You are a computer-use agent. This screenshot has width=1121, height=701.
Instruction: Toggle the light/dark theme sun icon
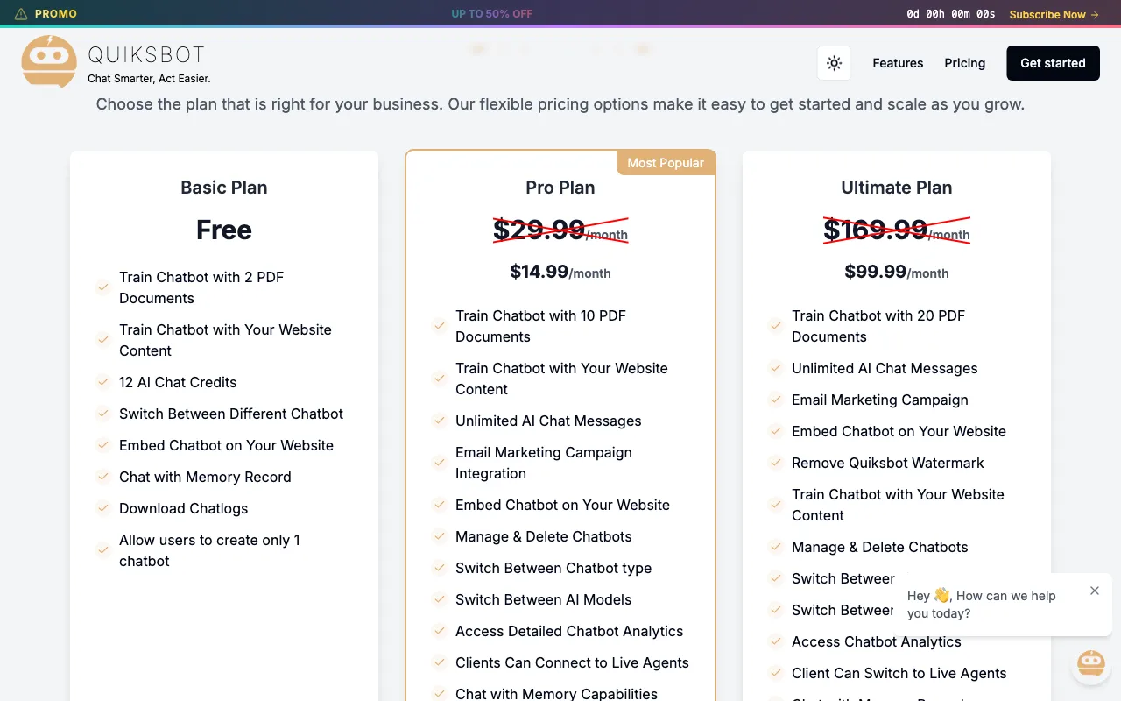[834, 63]
